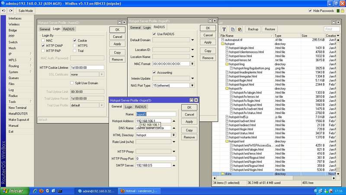The image size is (346, 195).
Task: Switch to Login tab in hsprof3 profile
Action: (x=128, y=107)
